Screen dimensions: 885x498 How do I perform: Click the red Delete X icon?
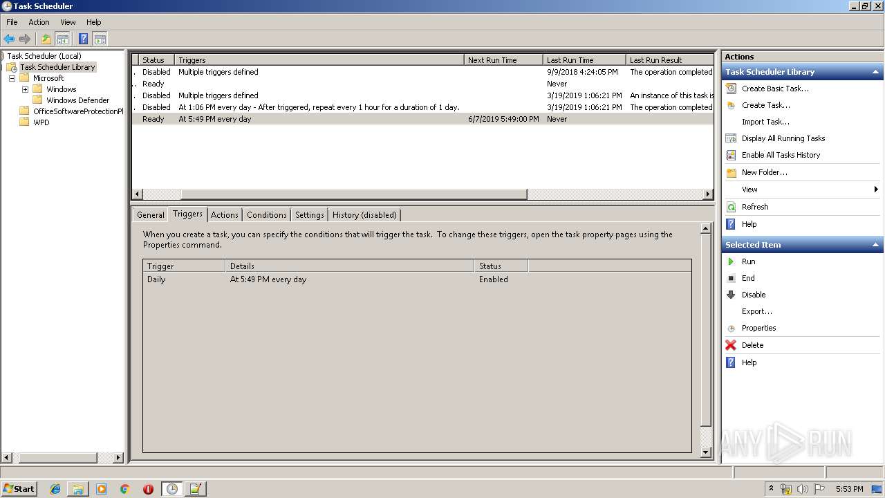point(731,345)
